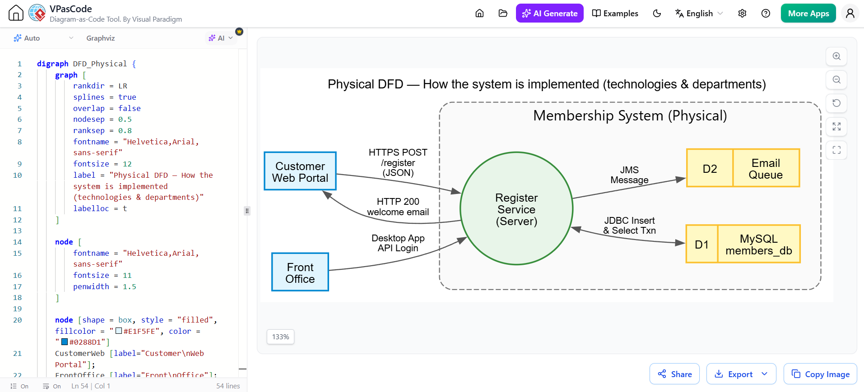Click the 'digraph DFD_Physical' code line
Viewport: 864px width, 392px height.
coord(86,64)
